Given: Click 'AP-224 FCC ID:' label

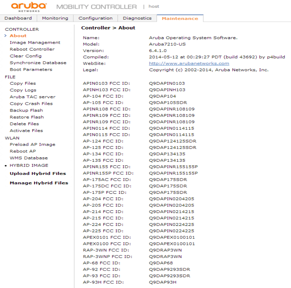Looking at the screenshot, I should 103,224.
